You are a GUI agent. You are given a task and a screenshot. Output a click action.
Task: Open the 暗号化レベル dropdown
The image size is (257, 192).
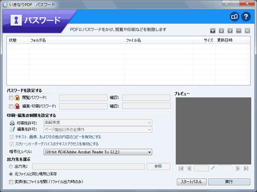pos(98,152)
